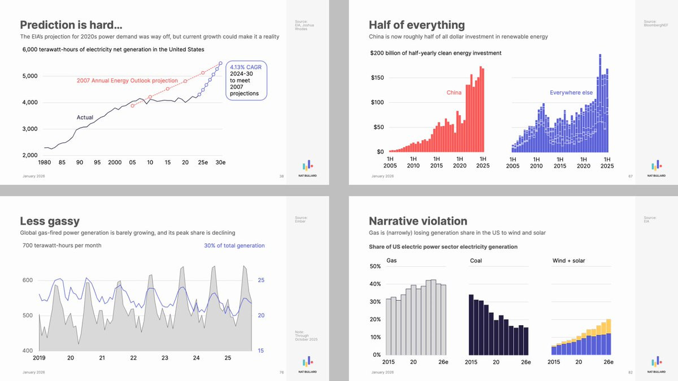
Task: Open the 'Half of everything' slide title
Action: pyautogui.click(x=417, y=25)
